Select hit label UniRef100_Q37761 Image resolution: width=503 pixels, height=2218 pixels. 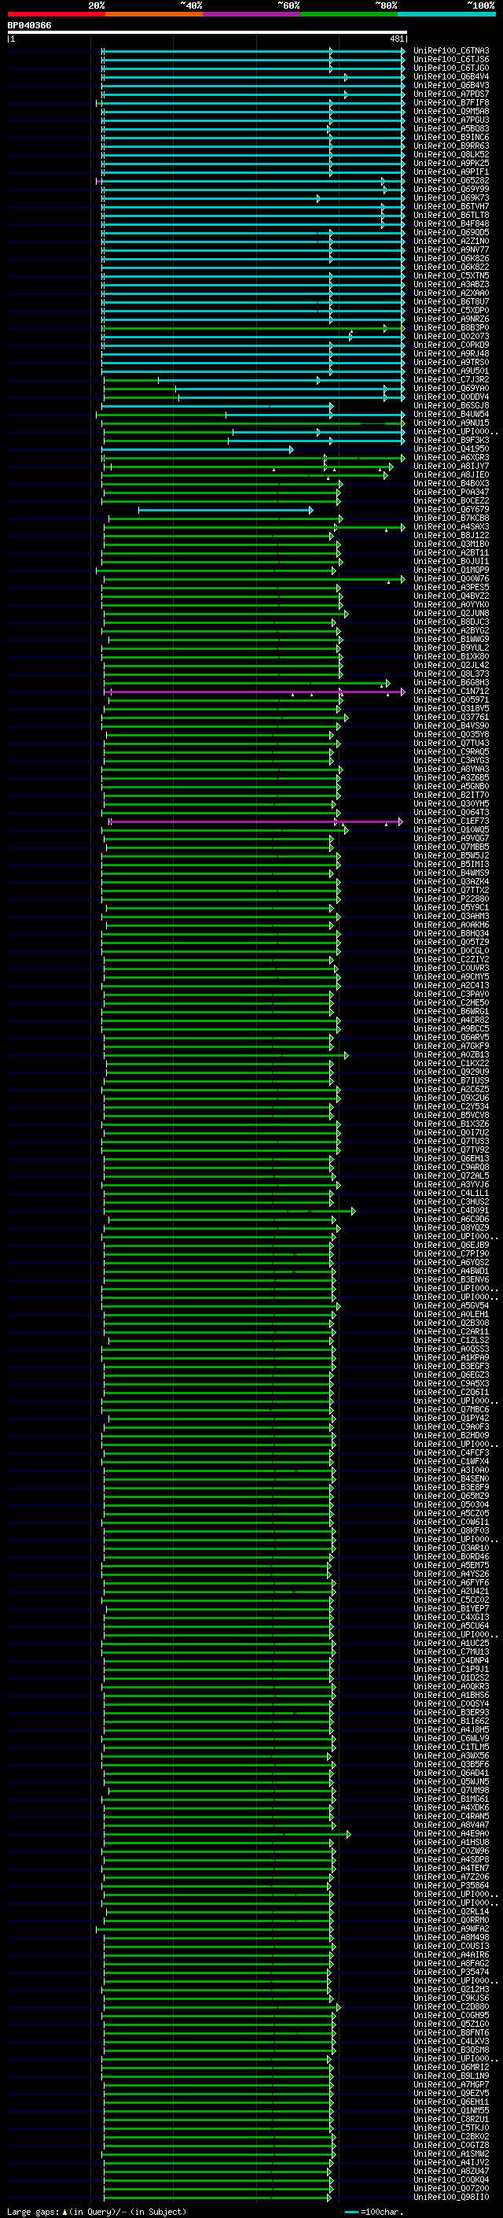[x=451, y=718]
